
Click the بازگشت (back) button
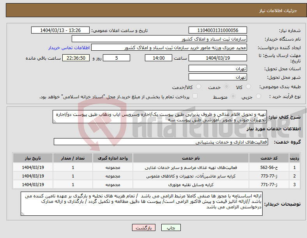tap(144, 227)
